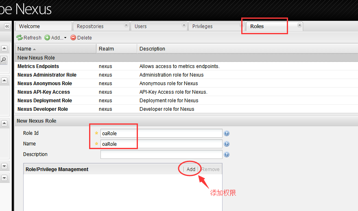This screenshot has width=358, height=211.
Task: Click Add in Role/Privilege Management
Action: (191, 169)
